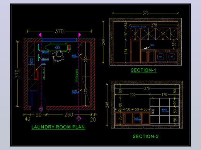Select the tall cabinet in Section-1
Image resolution: width=201 pixels, height=150 pixels.
(135, 51)
